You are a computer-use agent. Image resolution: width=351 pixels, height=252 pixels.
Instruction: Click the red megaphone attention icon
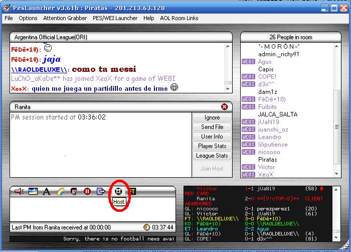click(x=19, y=191)
